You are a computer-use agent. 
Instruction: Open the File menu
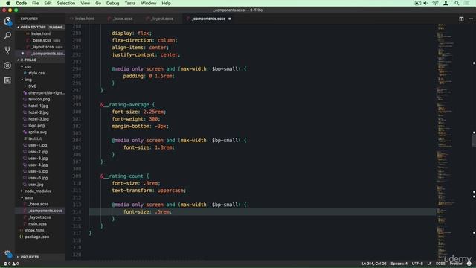(x=35, y=3)
